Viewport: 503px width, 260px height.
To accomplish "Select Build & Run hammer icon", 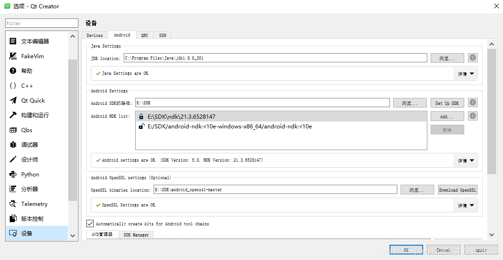I will point(13,115).
